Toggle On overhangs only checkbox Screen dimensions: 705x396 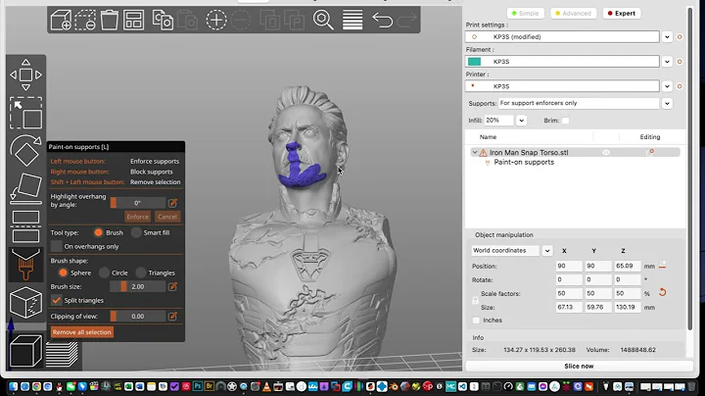(x=56, y=246)
